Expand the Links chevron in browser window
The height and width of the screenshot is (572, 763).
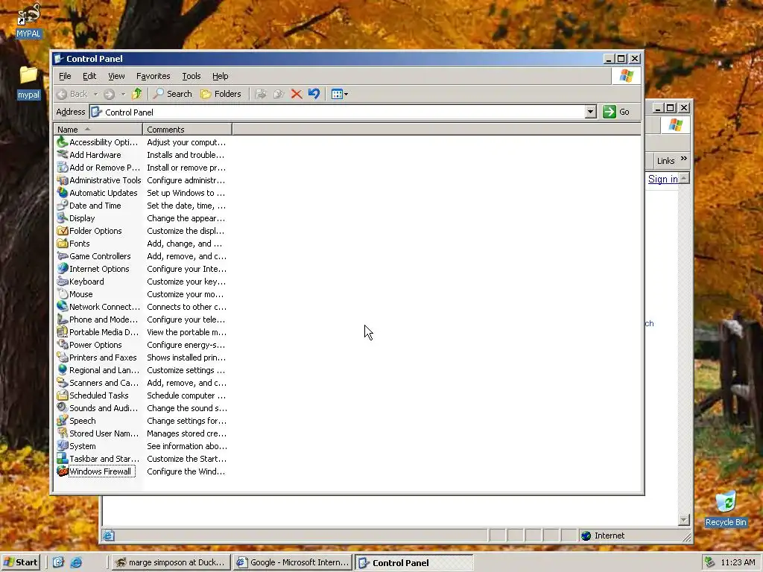684,159
